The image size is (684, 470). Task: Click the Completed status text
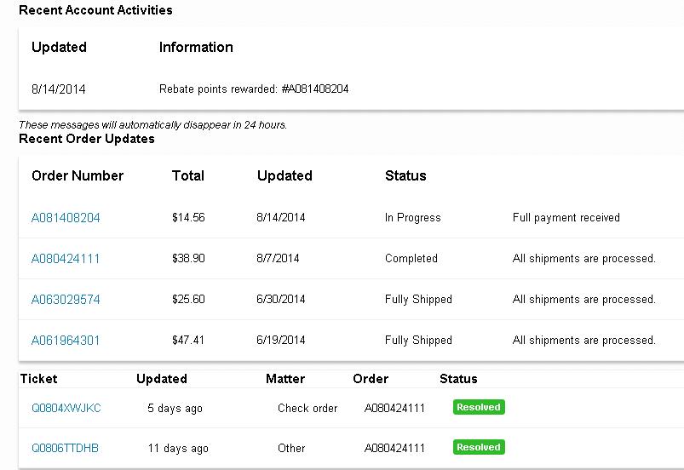pos(411,259)
